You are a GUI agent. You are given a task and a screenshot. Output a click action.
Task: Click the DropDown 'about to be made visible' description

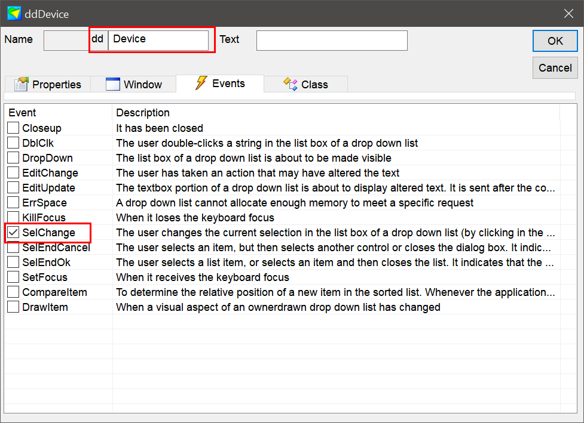(253, 158)
